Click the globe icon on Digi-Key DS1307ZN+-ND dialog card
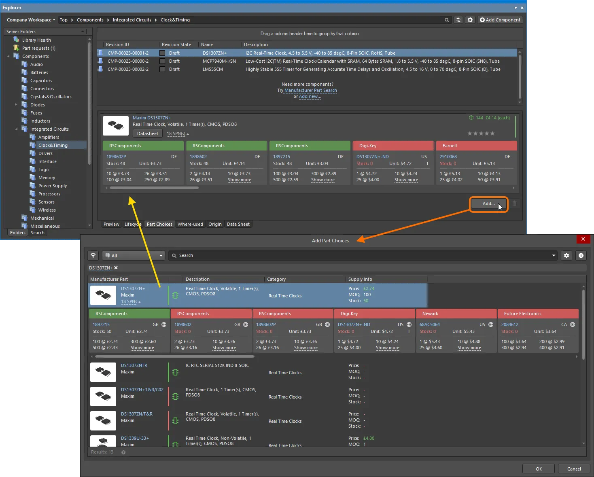This screenshot has height=477, width=594. click(409, 324)
